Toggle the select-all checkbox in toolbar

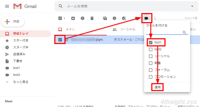tap(60, 18)
